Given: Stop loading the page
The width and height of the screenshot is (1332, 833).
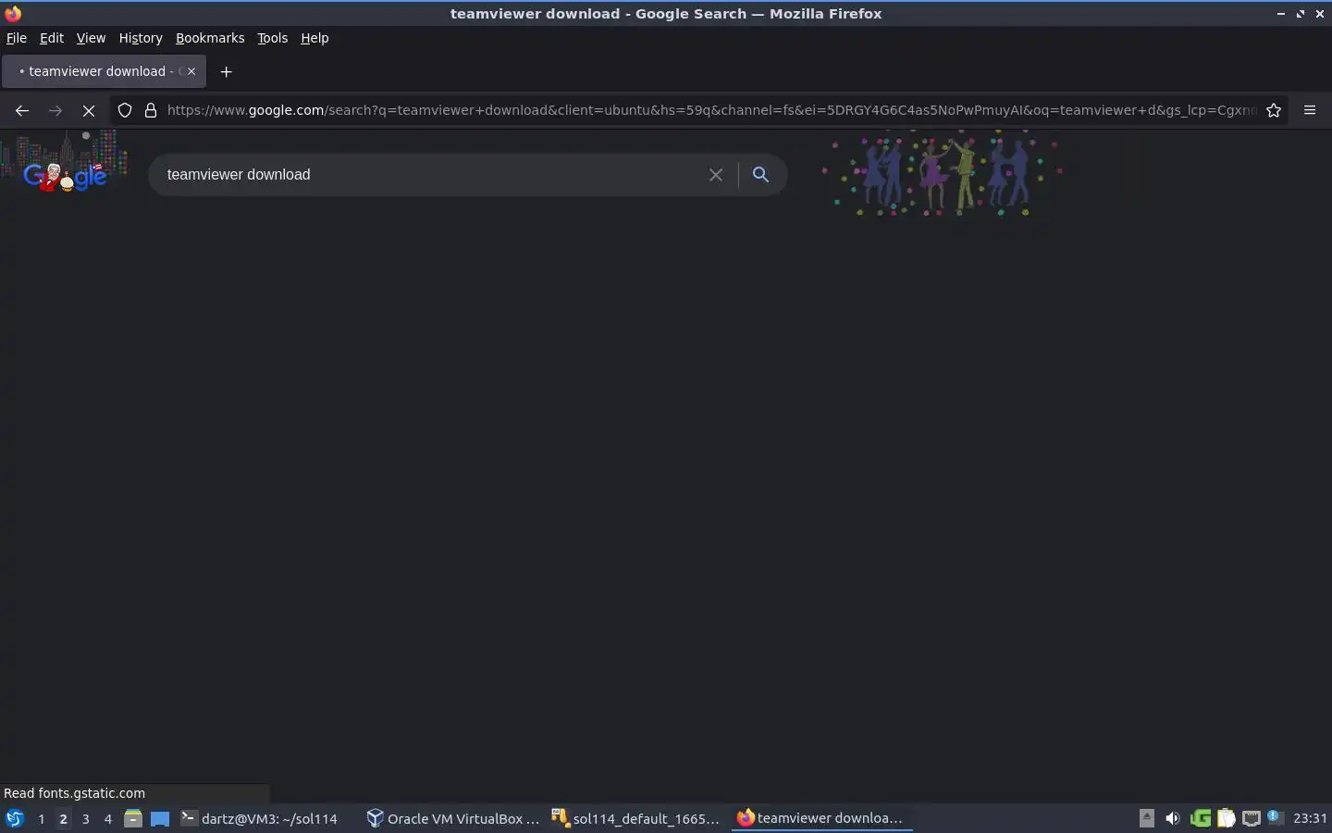Looking at the screenshot, I should coord(89,110).
